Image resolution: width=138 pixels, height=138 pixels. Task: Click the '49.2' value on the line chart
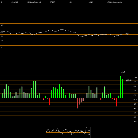pos(126,34)
